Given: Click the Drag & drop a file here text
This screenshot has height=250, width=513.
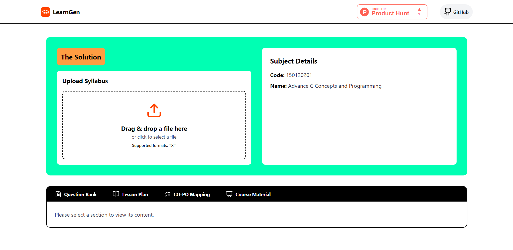Looking at the screenshot, I should tap(154, 129).
